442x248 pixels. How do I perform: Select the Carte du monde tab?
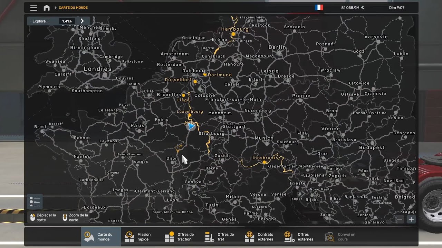[101, 237]
